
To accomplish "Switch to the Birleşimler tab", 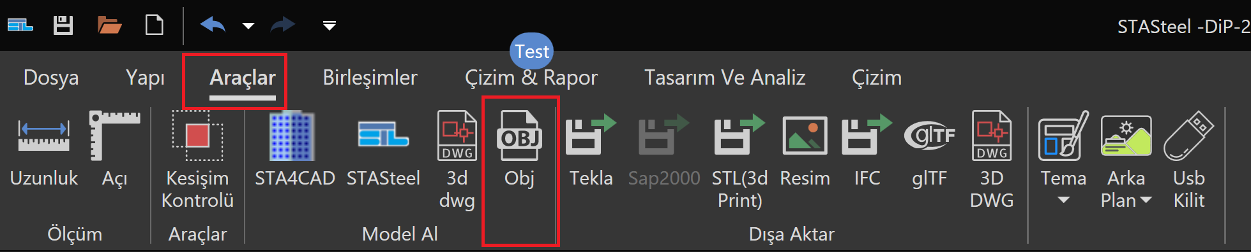I will click(370, 78).
